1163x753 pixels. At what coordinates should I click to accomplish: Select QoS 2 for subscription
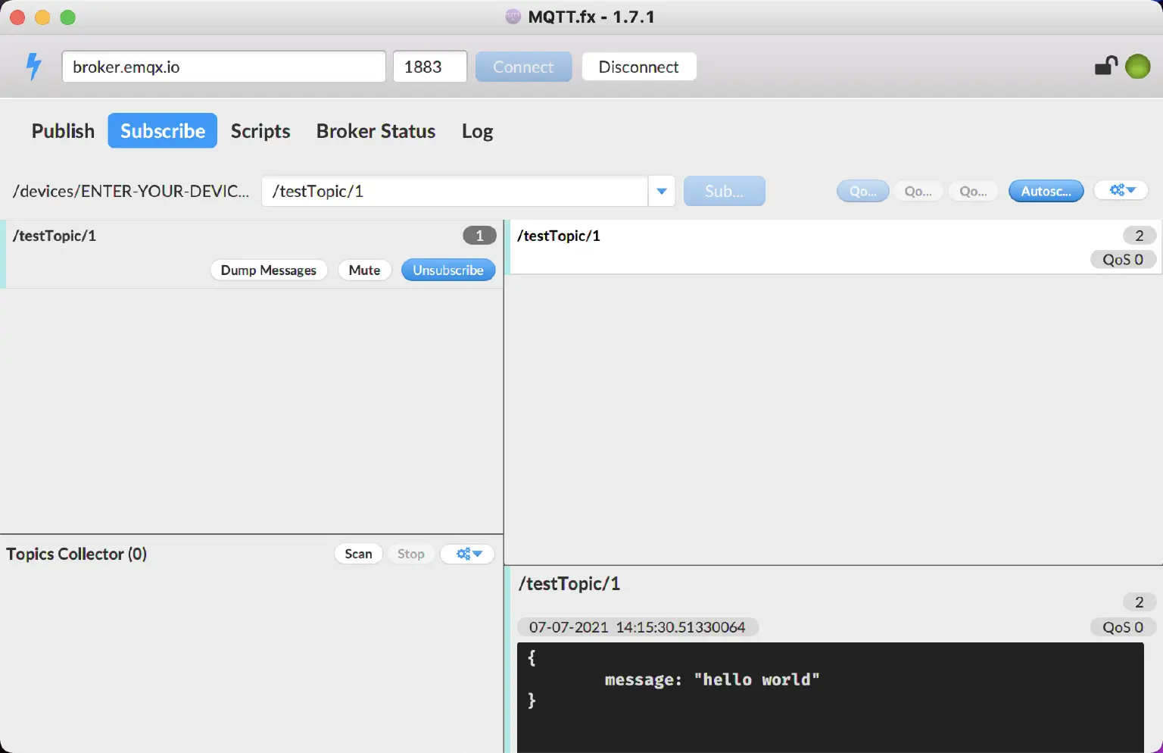(973, 191)
